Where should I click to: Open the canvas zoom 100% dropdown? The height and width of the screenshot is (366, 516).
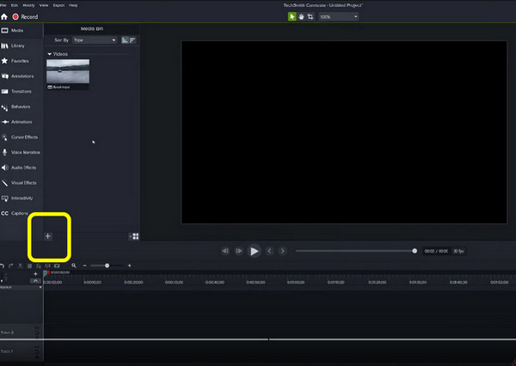[339, 17]
